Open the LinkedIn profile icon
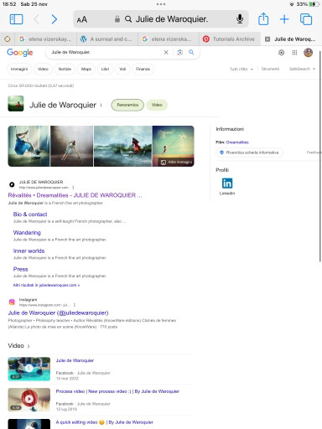The width and height of the screenshot is (322, 429). coord(227,183)
